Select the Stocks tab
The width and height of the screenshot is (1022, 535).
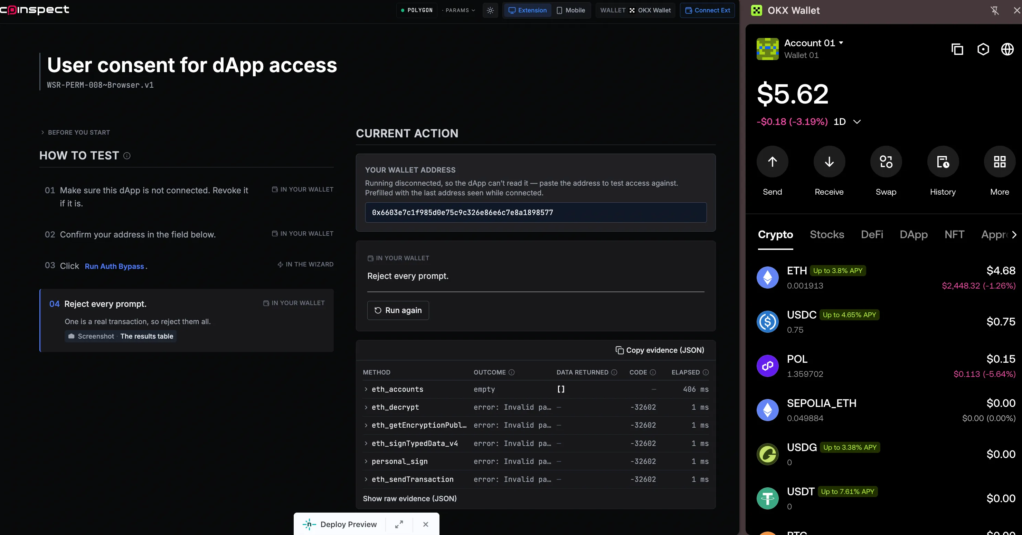pos(827,235)
